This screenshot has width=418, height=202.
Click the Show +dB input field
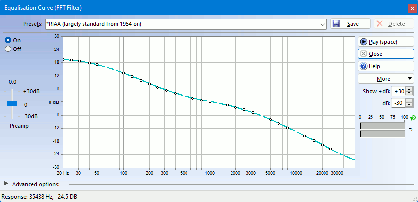(399, 91)
